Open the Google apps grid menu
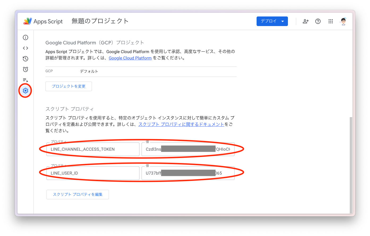The image size is (370, 236). pyautogui.click(x=331, y=21)
